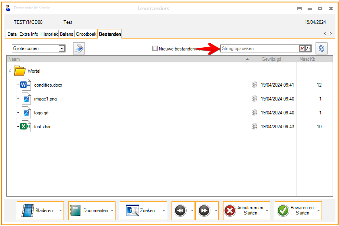Click the refresh files icon
Screen dimensions: 339x226
click(321, 48)
